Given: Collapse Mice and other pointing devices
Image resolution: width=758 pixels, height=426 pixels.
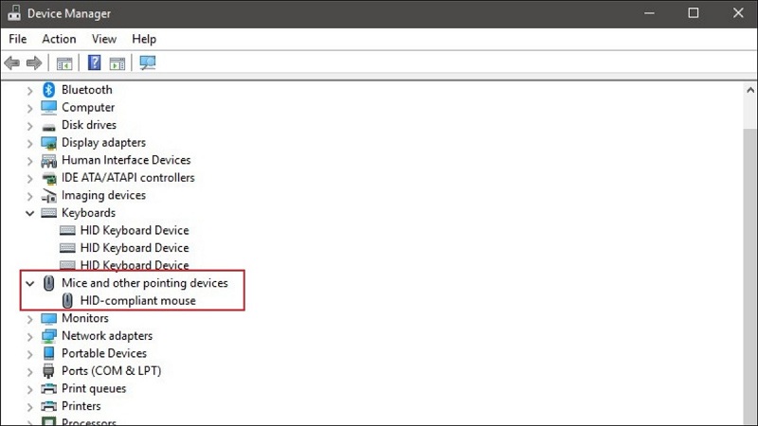Looking at the screenshot, I should (x=30, y=283).
